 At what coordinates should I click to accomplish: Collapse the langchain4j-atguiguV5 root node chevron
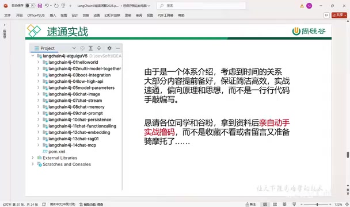(x=33, y=56)
